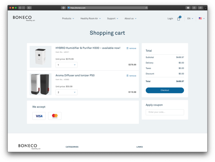Viewport: 215px width, 162px height.
Task: Click the Safari downloads icon
Action: tap(188, 8)
